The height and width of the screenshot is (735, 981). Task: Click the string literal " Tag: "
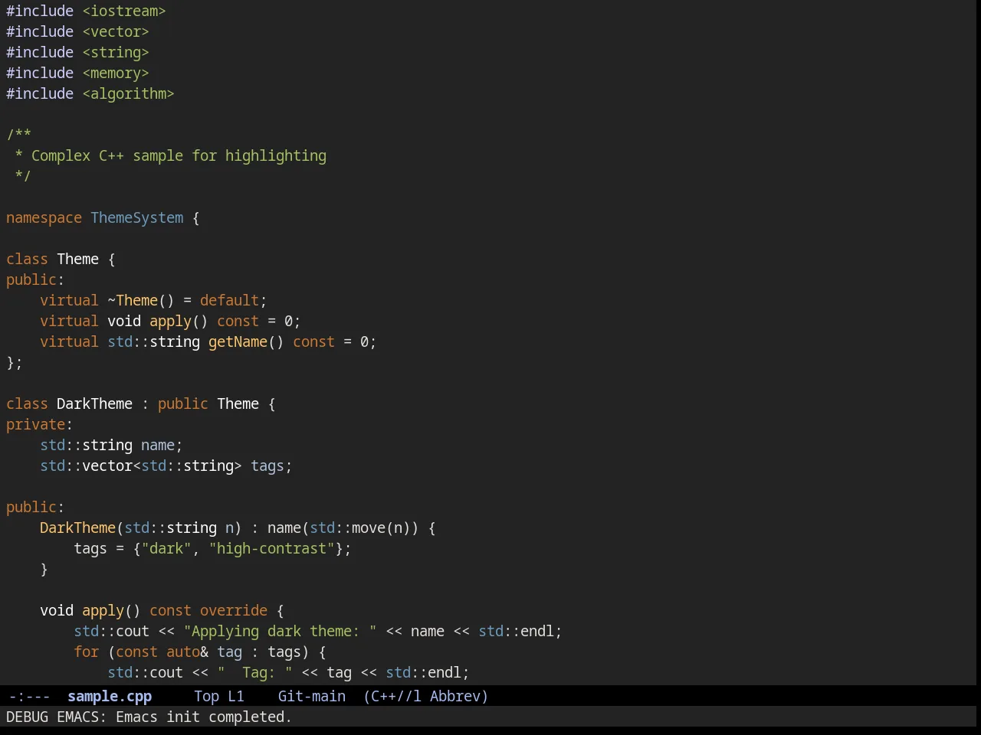(x=254, y=672)
